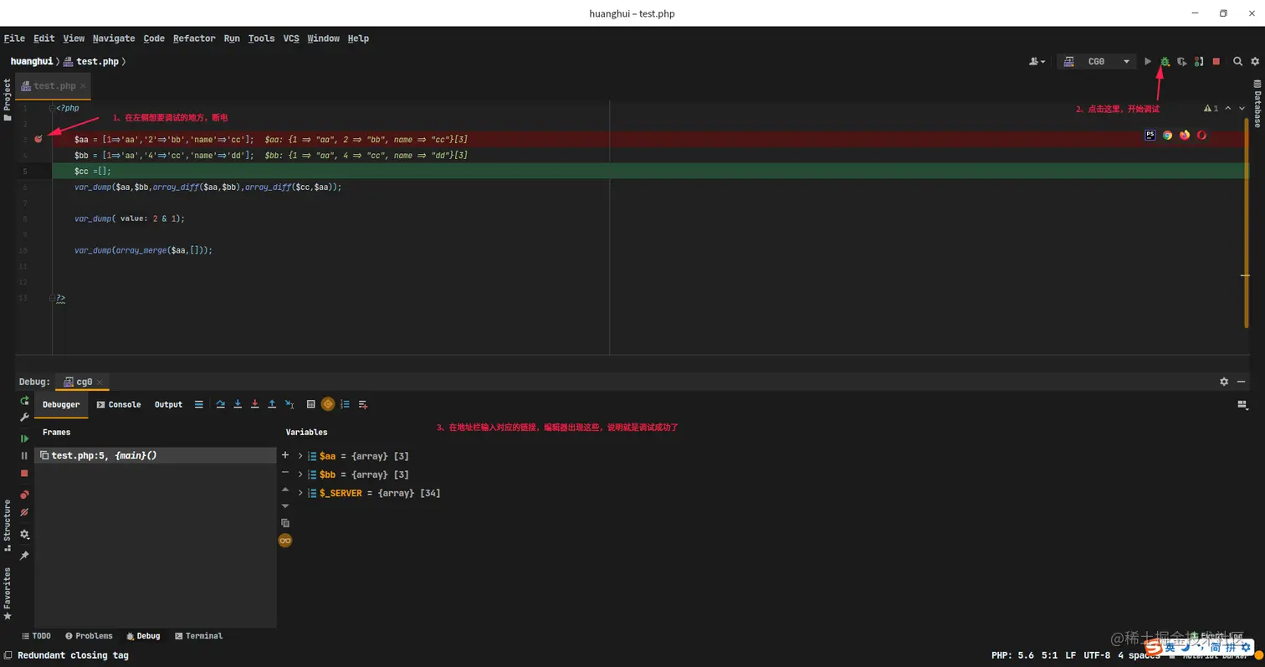Expand the $aa array variable
The image size is (1265, 667).
pyautogui.click(x=300, y=456)
